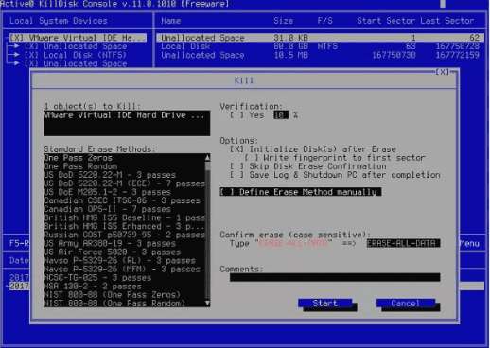Click the Last Sector column header
490x348 pixels.
coord(447,21)
